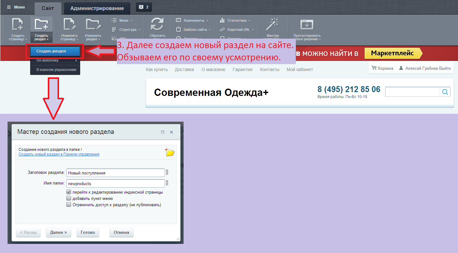
Task: Check Ограничить доступ к разделу
Action: (69, 205)
